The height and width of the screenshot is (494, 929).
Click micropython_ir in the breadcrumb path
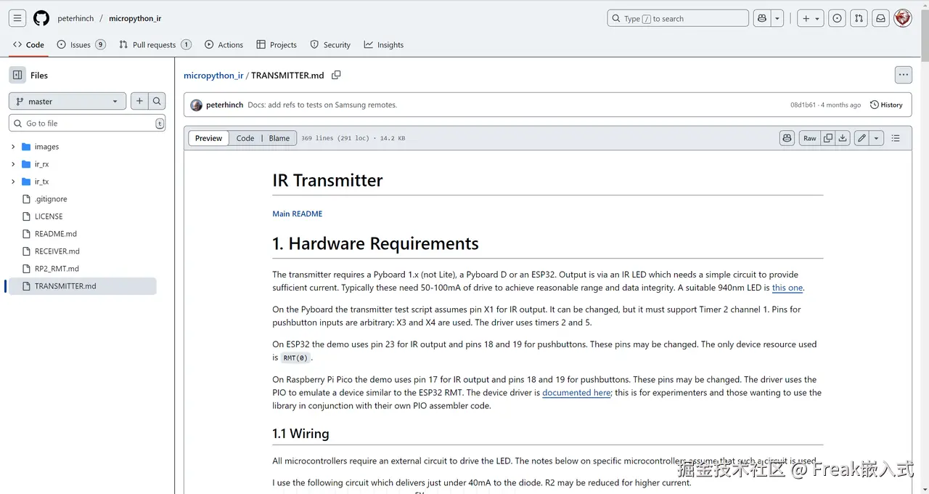(213, 75)
